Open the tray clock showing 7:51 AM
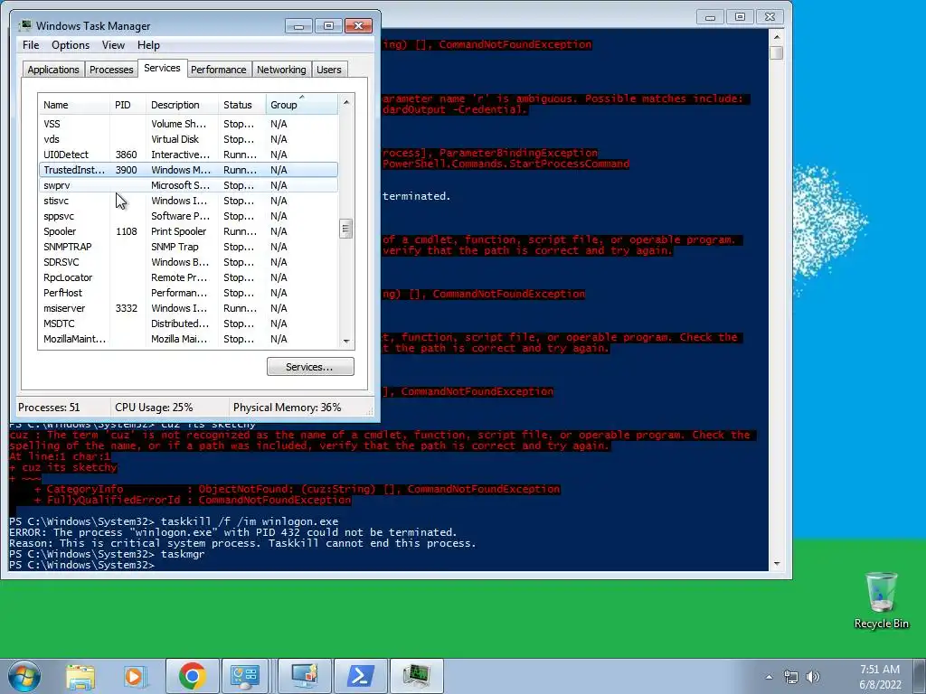 [x=880, y=677]
